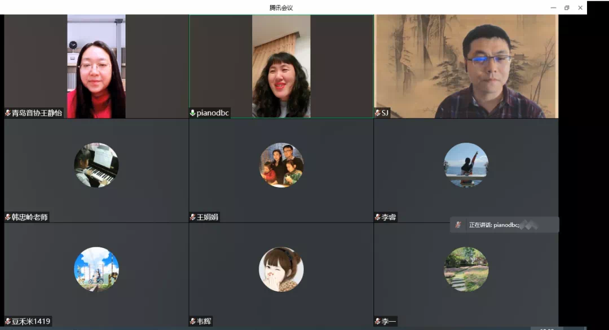The width and height of the screenshot is (609, 330).
Task: Restore down the 腾讯会议 window
Action: (x=567, y=8)
